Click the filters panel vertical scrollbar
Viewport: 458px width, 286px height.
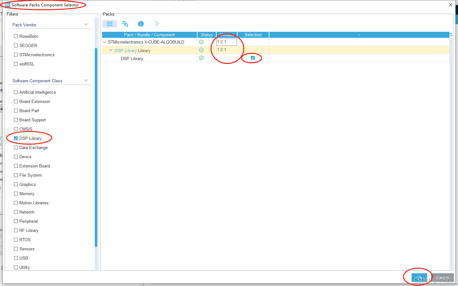[96, 147]
